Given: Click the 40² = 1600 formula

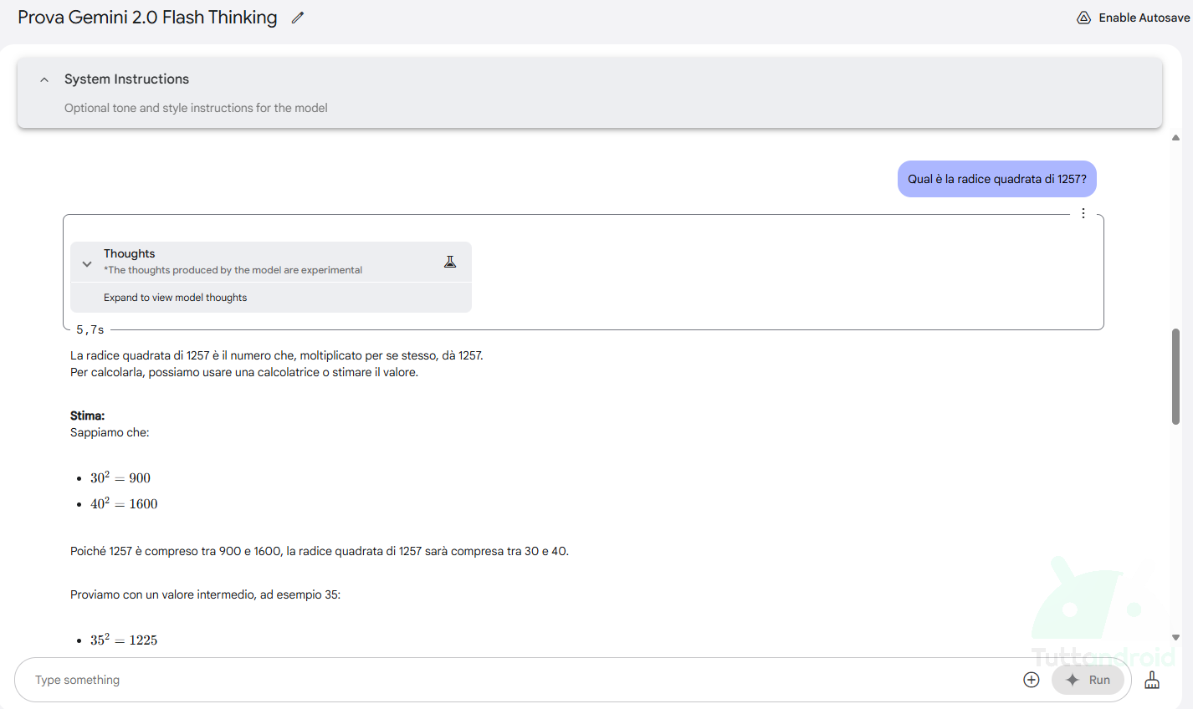Looking at the screenshot, I should (x=124, y=503).
